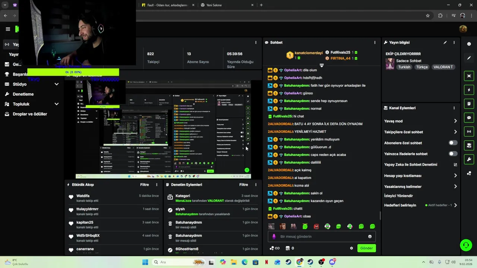
Task: Open Yapay Zeka ile Sohbet Denetimi
Action: pos(420,165)
